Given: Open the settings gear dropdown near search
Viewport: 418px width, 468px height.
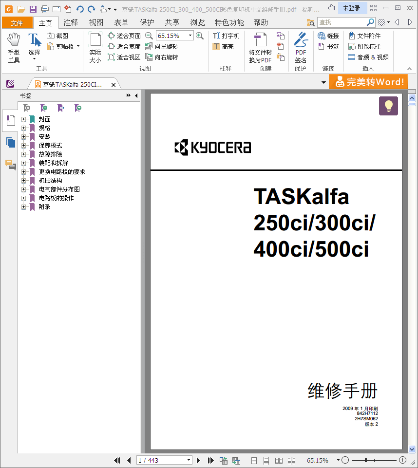Looking at the screenshot, I should click(x=384, y=22).
